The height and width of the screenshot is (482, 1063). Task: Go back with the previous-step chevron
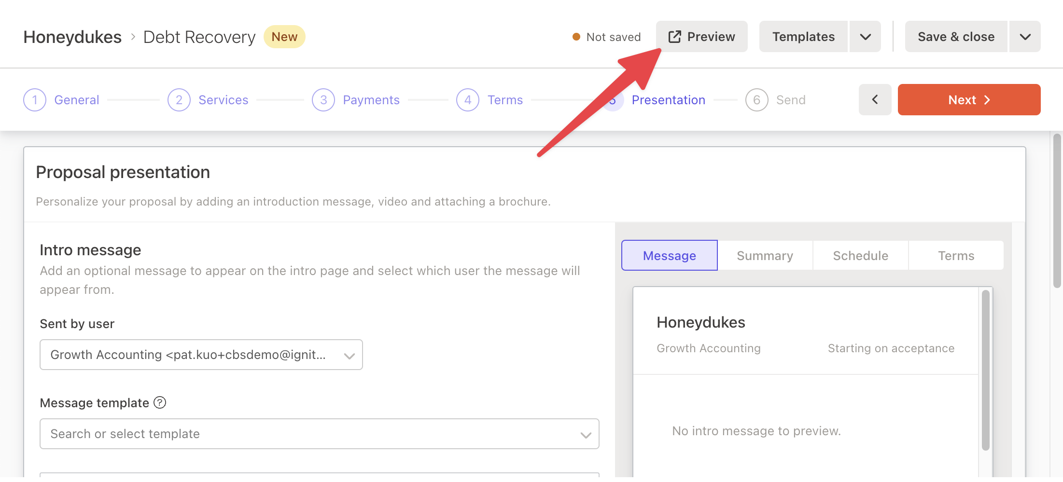pyautogui.click(x=875, y=100)
